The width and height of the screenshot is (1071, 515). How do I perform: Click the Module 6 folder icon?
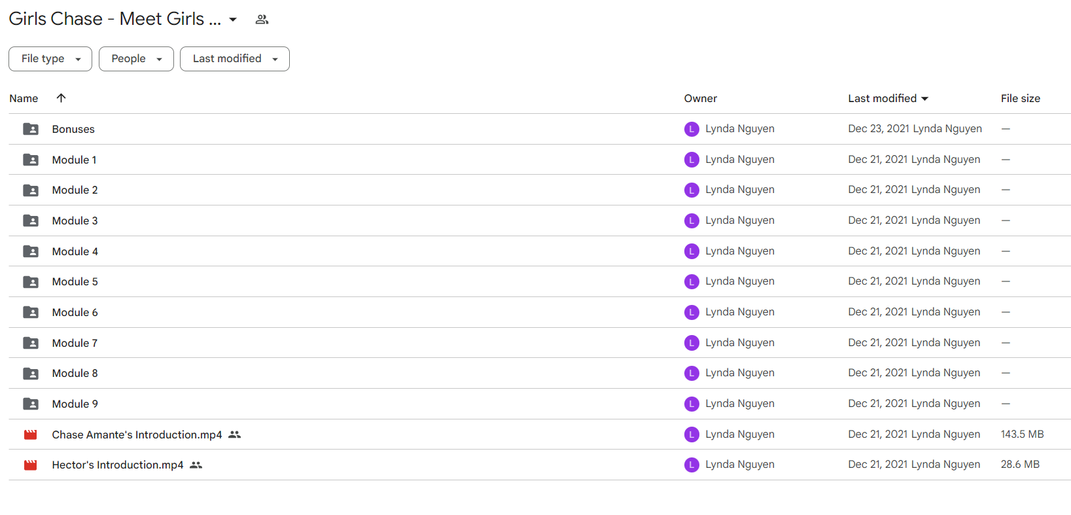pos(31,312)
